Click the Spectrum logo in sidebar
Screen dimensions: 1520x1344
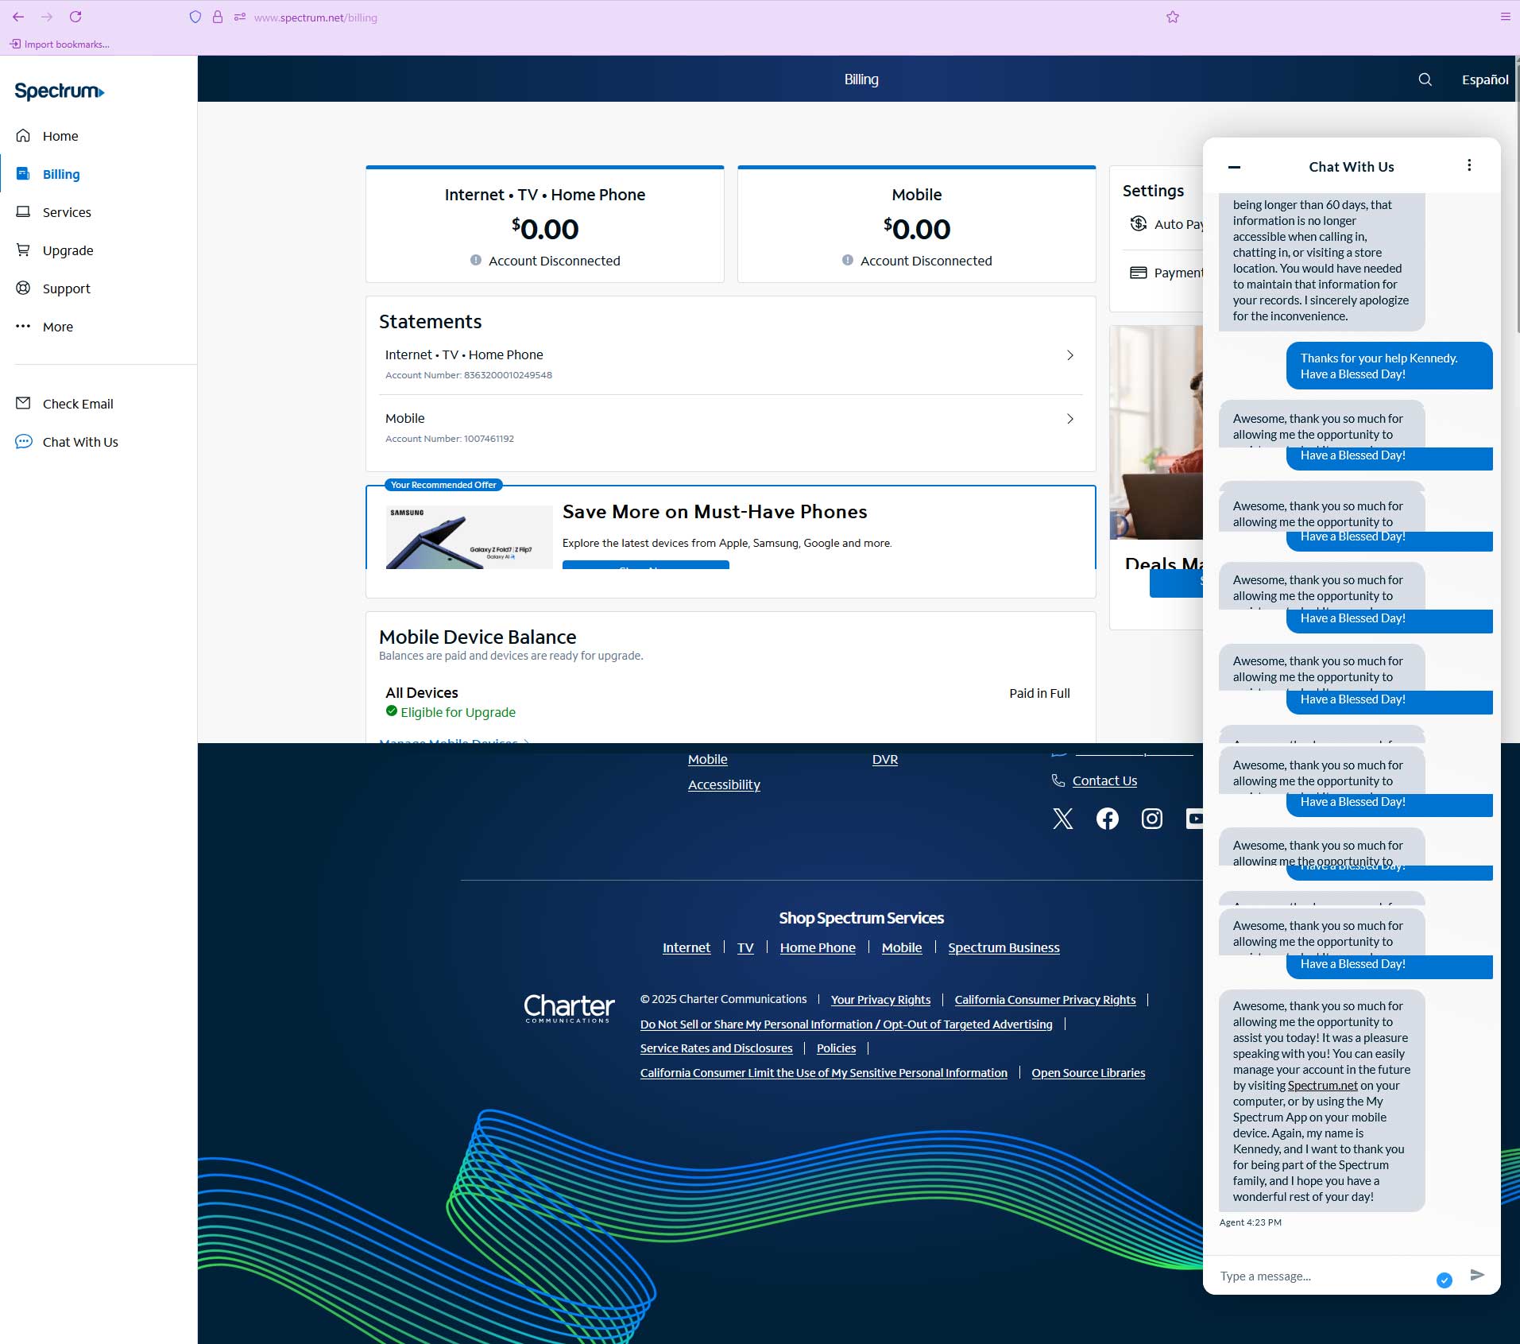click(60, 91)
